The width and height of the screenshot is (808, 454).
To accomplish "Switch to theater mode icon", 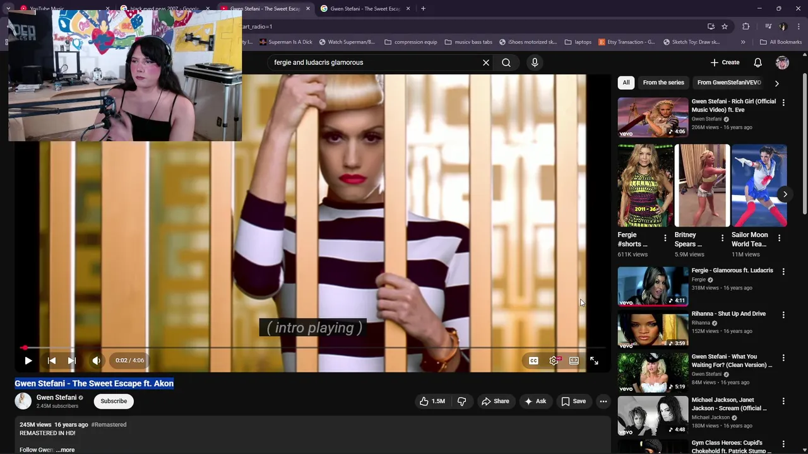I will click(x=574, y=361).
